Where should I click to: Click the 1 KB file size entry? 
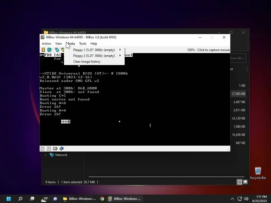click(x=242, y=85)
